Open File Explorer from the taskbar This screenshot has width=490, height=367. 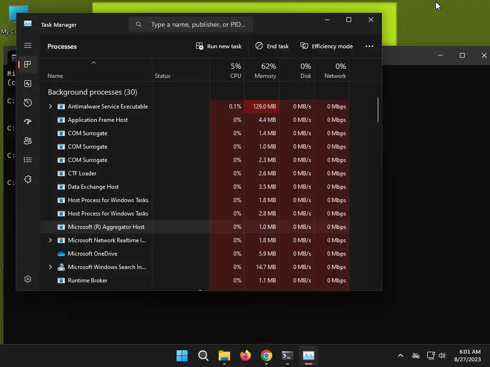pos(224,356)
